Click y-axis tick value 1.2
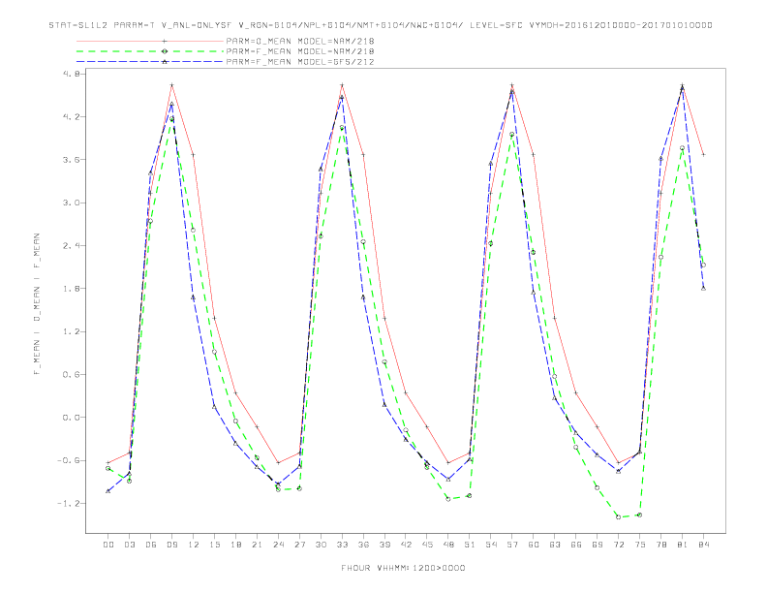 (x=72, y=331)
